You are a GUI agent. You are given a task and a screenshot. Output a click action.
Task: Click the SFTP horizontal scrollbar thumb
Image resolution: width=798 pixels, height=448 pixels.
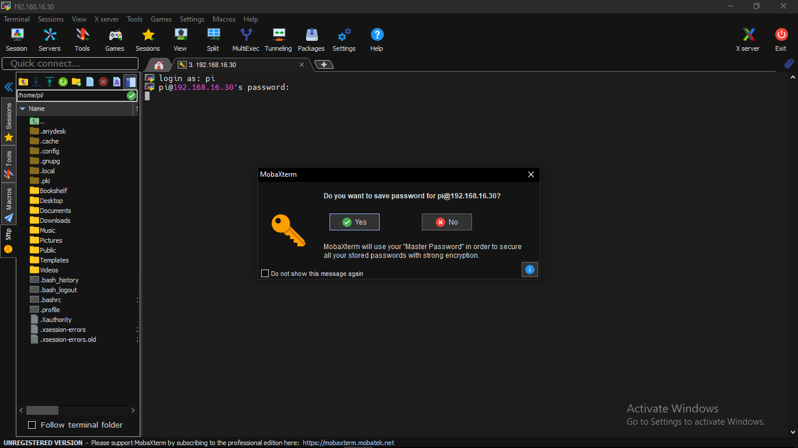tap(42, 410)
